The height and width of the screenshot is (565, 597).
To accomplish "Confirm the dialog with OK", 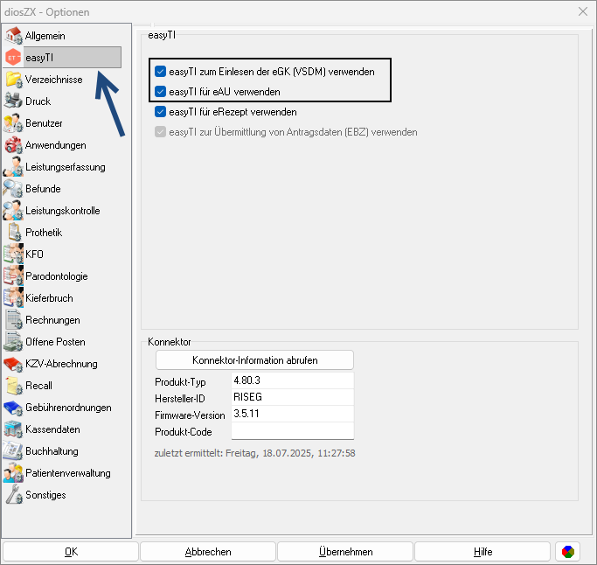I will (71, 552).
